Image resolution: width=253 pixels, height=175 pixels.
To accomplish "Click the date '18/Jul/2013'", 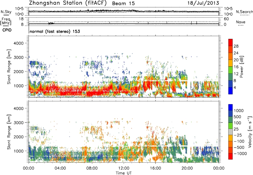I will pyautogui.click(x=203, y=3).
